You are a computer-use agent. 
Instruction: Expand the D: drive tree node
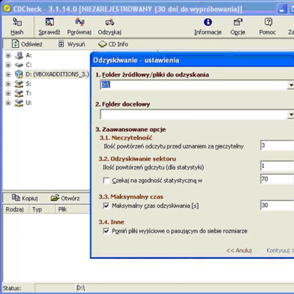point(8,74)
